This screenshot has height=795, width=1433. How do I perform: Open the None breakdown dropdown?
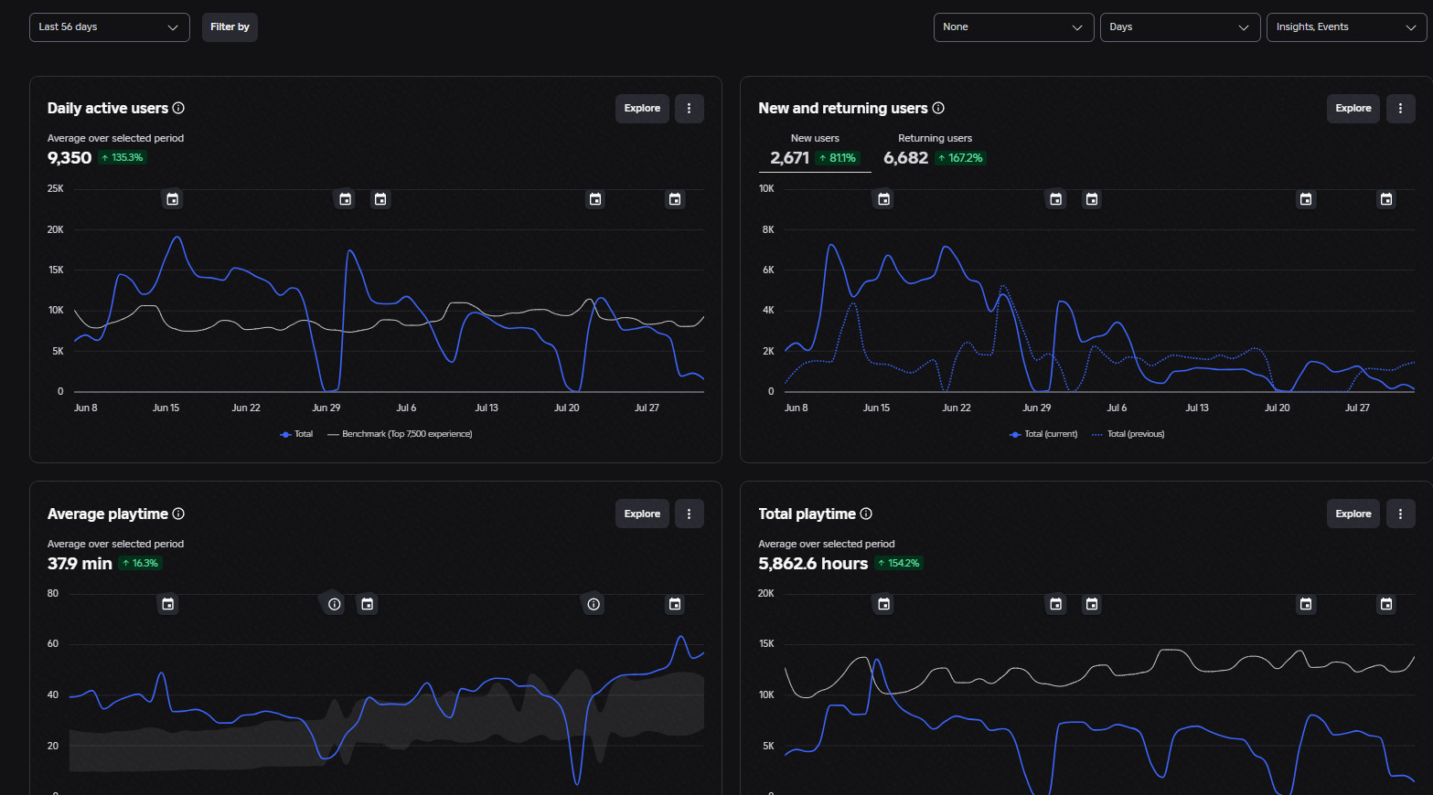point(1013,27)
